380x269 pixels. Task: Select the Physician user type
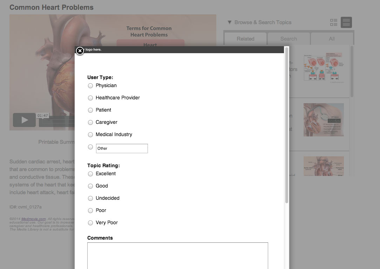(90, 86)
